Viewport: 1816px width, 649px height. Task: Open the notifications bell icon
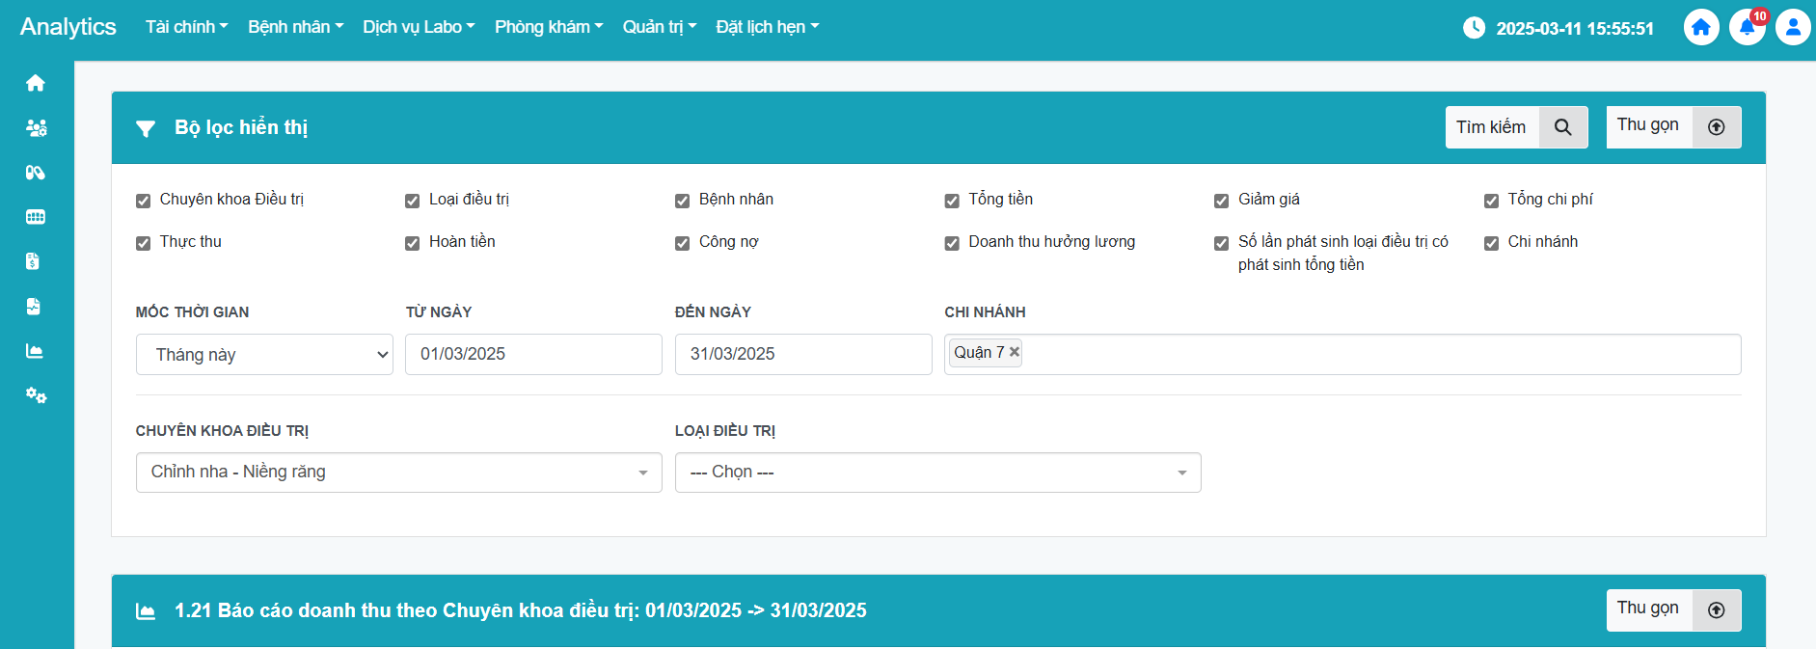[1747, 28]
